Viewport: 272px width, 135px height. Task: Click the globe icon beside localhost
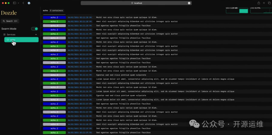(x=132, y=3)
